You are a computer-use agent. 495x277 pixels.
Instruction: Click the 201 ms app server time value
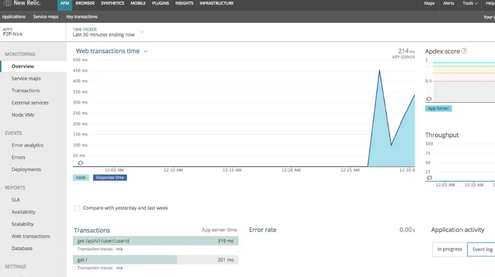[x=225, y=260]
